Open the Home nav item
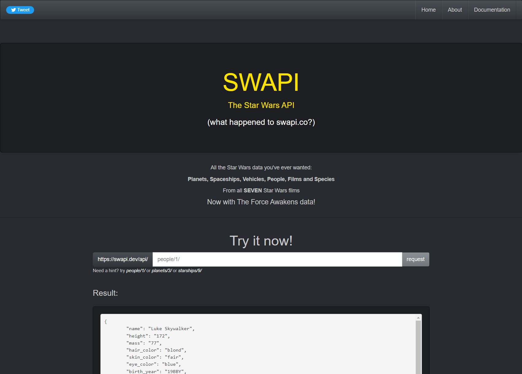This screenshot has width=522, height=374. coord(428,10)
